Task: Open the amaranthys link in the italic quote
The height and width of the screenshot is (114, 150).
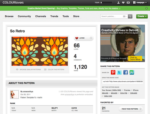Action: (70, 94)
